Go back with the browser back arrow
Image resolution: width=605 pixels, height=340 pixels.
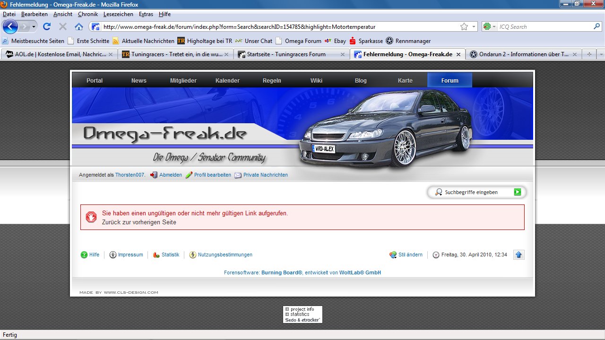[x=10, y=26]
